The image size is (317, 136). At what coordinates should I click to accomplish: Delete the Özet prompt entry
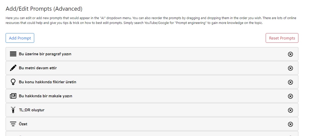coord(290,124)
